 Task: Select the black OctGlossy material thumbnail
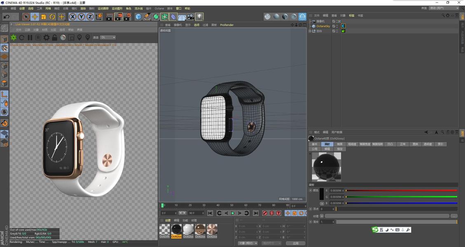point(176,231)
